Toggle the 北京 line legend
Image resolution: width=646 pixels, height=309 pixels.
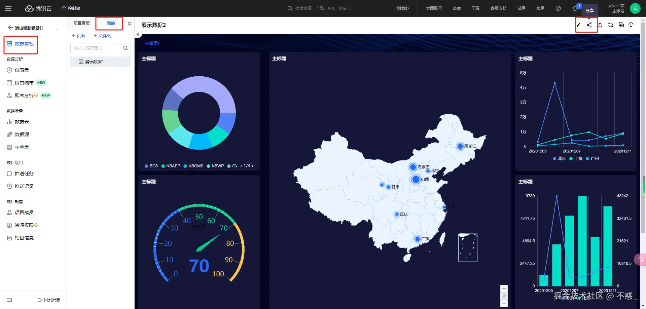point(559,159)
